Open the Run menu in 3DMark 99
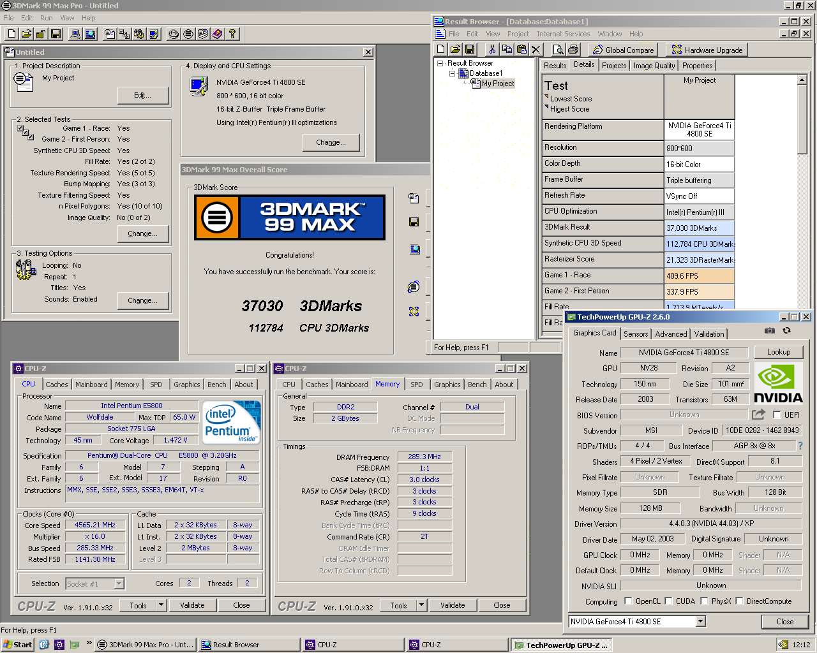Viewport: 817px width, 653px height. tap(47, 18)
